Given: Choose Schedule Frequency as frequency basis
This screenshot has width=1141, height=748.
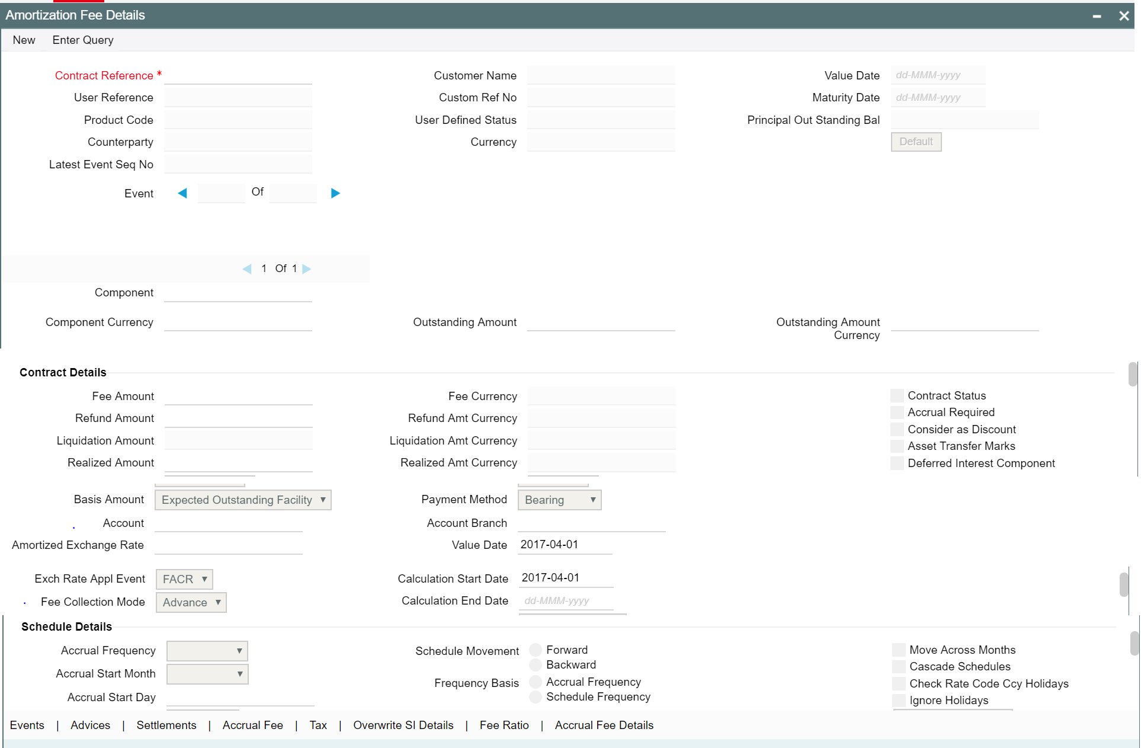Looking at the screenshot, I should (x=536, y=697).
